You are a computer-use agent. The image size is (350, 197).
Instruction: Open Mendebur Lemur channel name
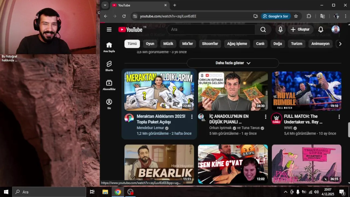click(150, 128)
